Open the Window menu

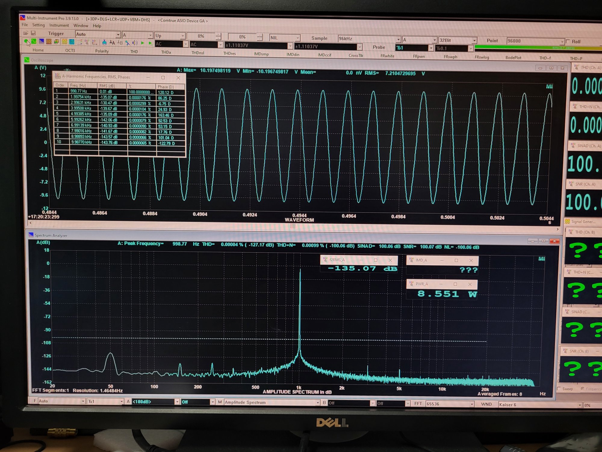tap(81, 26)
